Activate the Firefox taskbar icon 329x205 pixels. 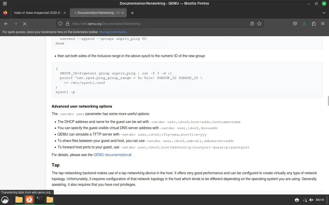29,200
